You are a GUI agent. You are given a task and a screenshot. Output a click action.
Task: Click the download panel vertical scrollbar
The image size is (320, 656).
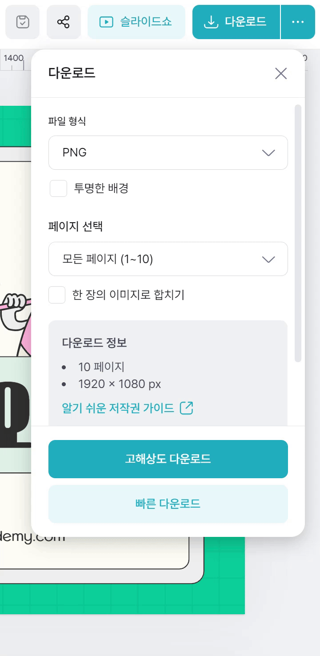[298, 233]
